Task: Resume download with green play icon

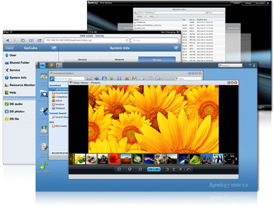Action: tap(112, 79)
